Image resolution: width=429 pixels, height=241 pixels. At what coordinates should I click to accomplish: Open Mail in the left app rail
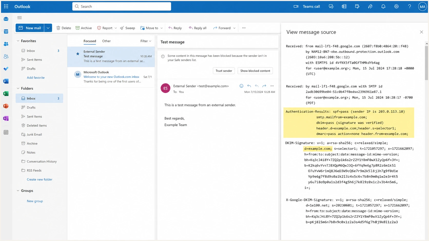[6, 19]
